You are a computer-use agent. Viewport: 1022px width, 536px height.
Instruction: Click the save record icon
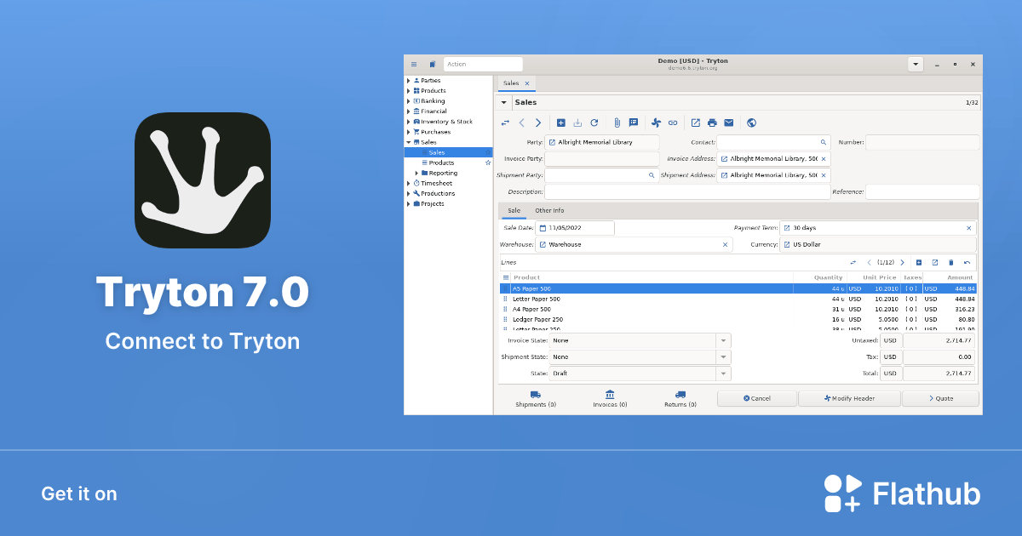click(577, 123)
